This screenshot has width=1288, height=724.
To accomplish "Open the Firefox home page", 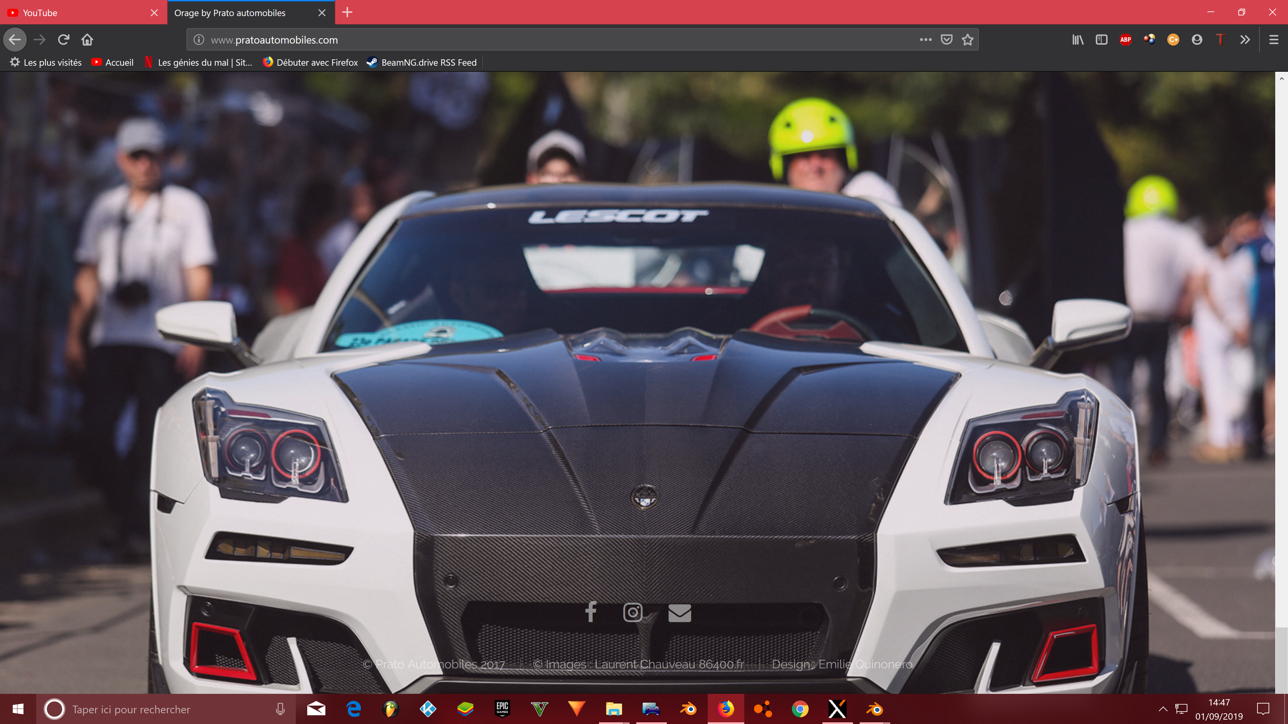I will coord(88,40).
